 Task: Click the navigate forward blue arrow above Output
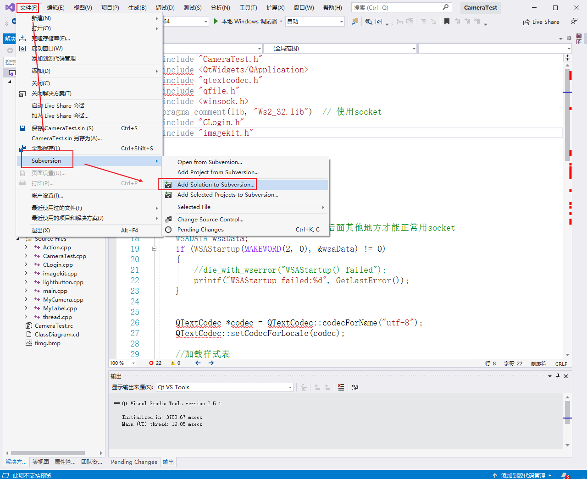(x=210, y=363)
